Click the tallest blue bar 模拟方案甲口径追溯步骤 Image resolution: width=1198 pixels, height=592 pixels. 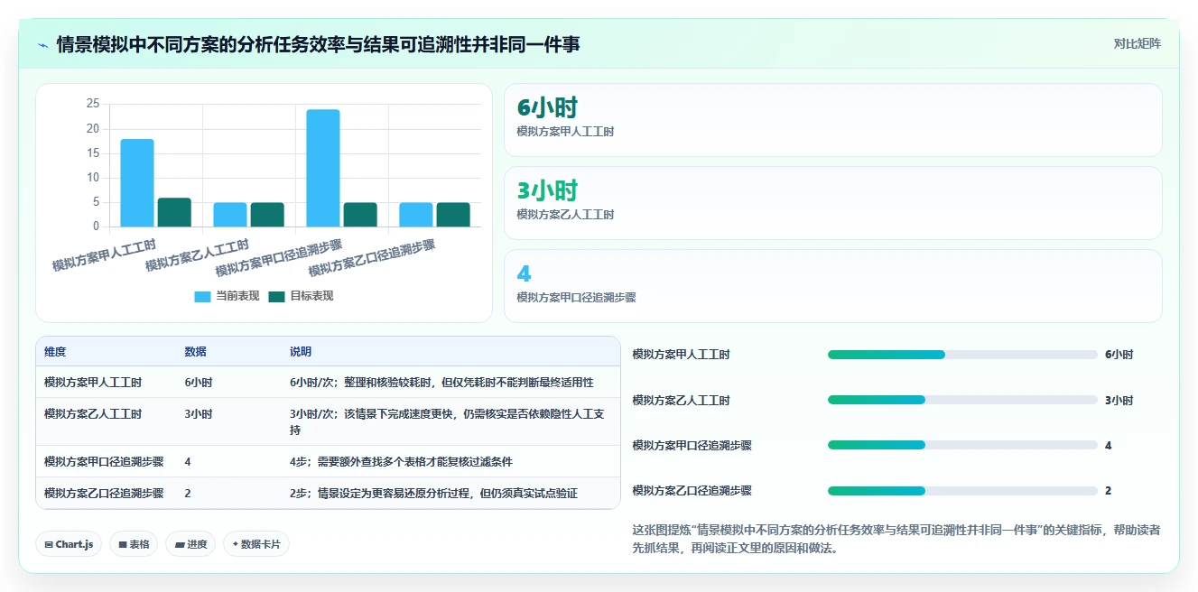pyautogui.click(x=323, y=168)
